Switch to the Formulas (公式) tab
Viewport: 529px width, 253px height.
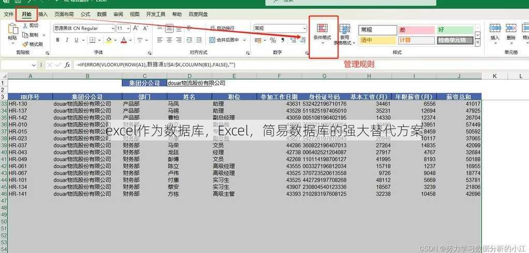tap(85, 14)
